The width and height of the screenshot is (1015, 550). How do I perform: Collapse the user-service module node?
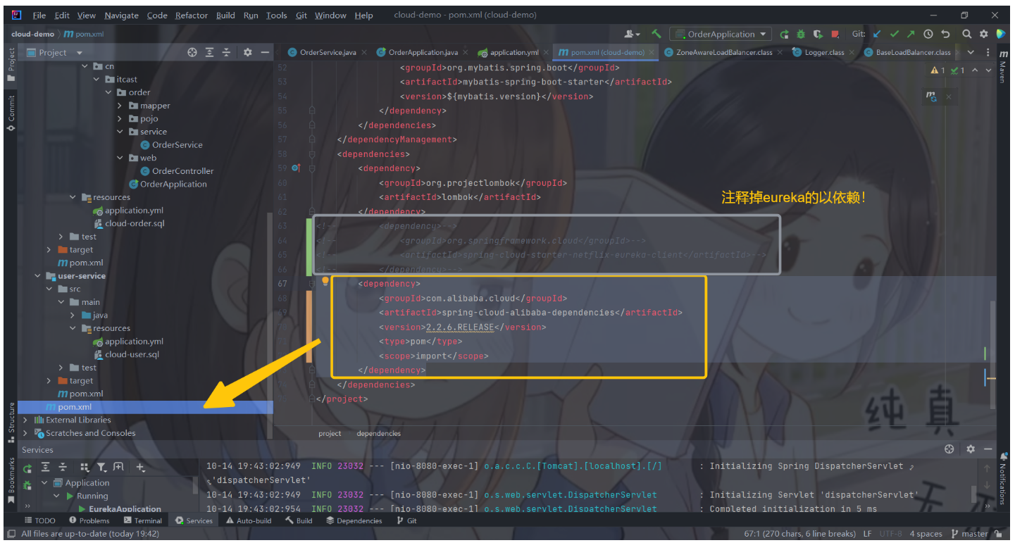click(38, 276)
